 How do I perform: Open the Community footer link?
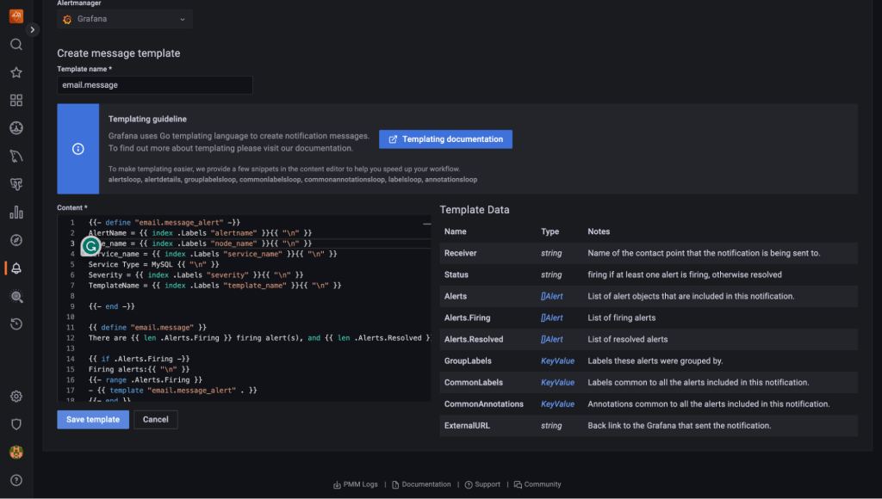[x=537, y=484]
